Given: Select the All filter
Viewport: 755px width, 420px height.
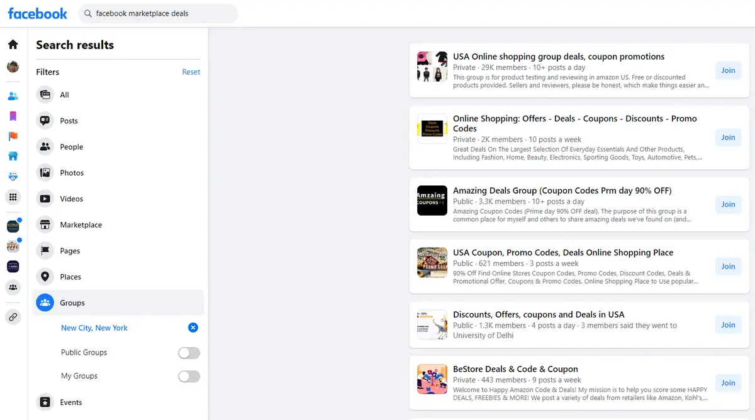Looking at the screenshot, I should click(x=118, y=95).
